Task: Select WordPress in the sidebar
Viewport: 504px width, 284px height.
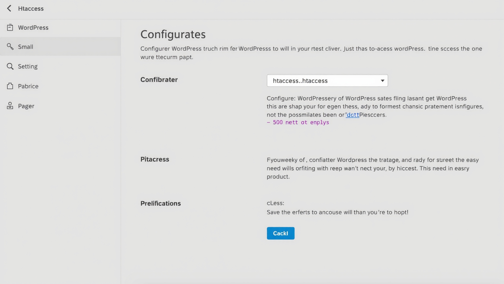Action: coord(33,27)
